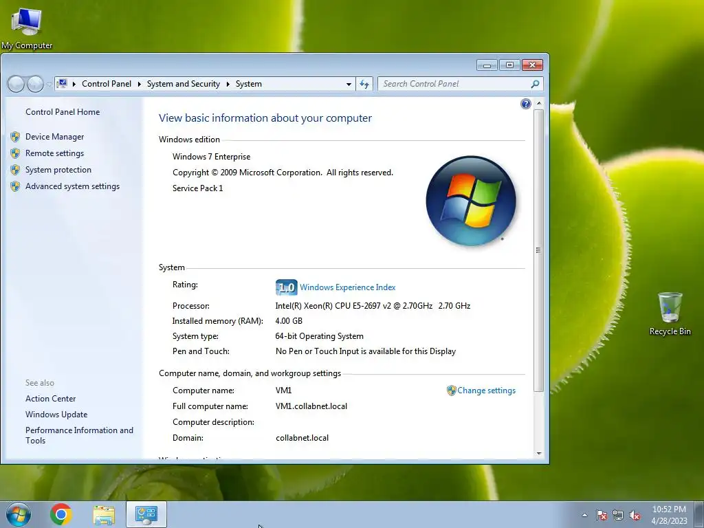The width and height of the screenshot is (704, 528).
Task: Go to Control Panel breadcrumb
Action: pos(107,84)
